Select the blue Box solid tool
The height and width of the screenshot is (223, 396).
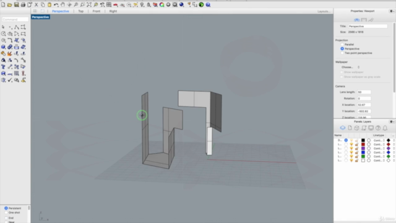(3, 47)
